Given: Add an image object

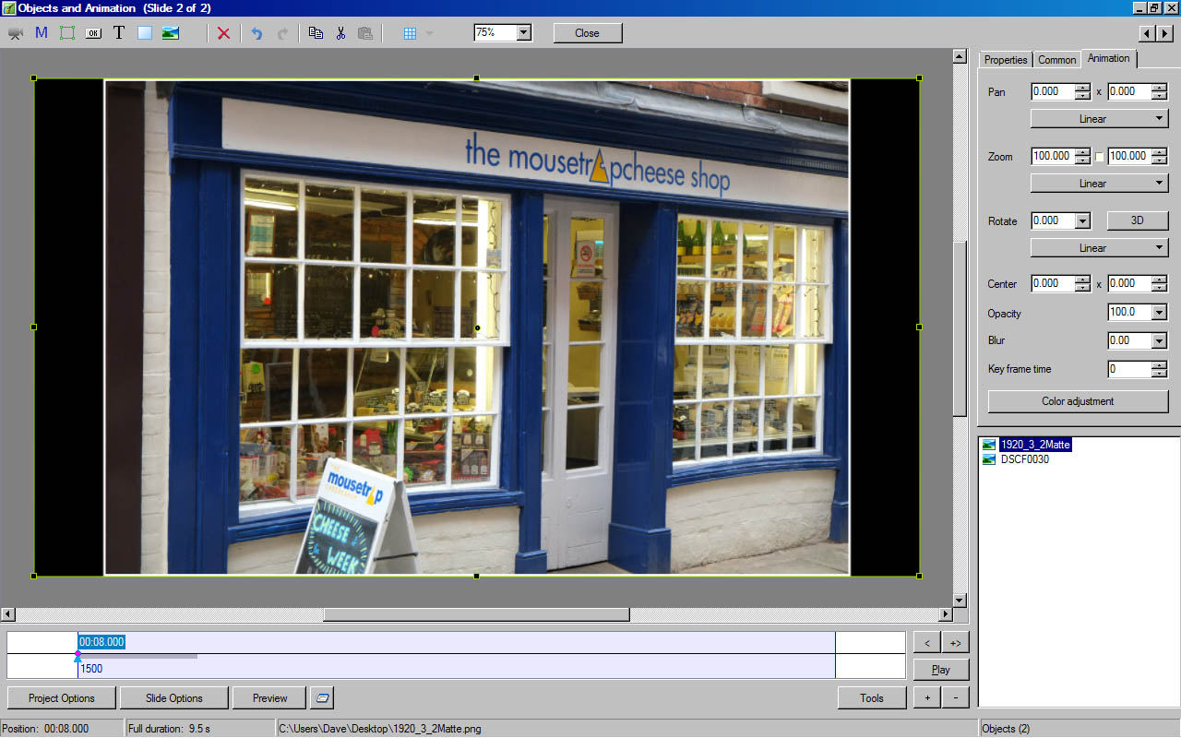Looking at the screenshot, I should (x=171, y=33).
